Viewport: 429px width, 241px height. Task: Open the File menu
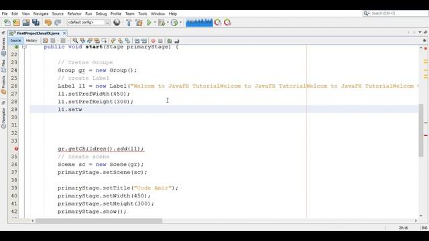(5, 13)
